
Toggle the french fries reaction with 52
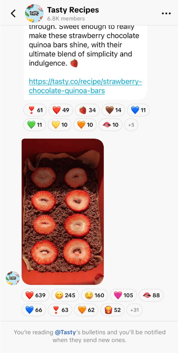112,310
